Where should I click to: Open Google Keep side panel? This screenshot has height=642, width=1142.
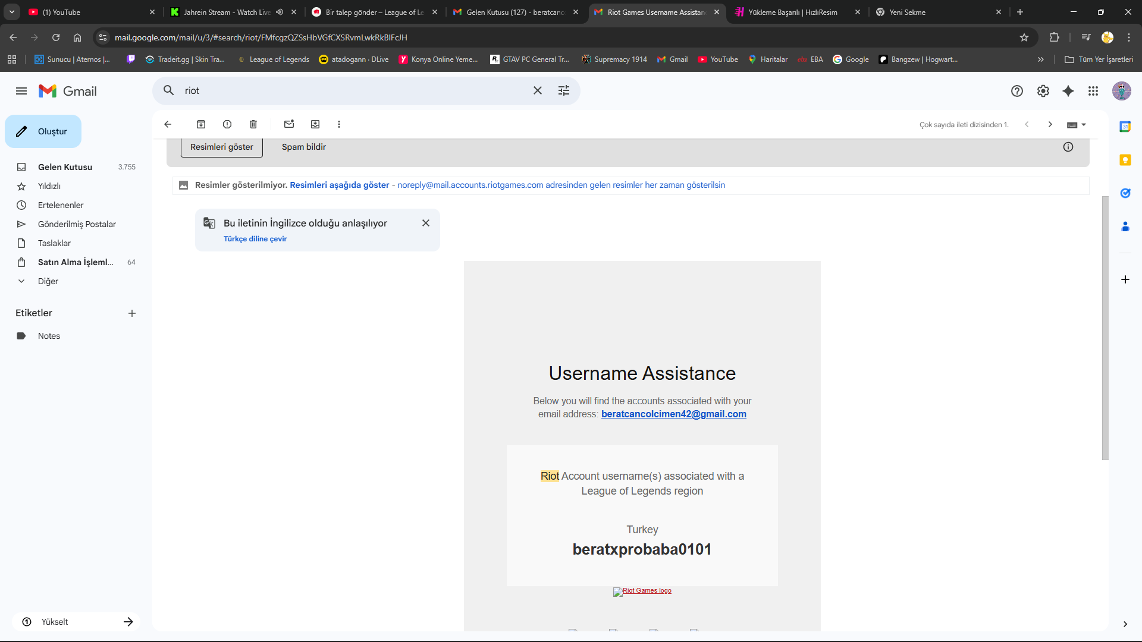pyautogui.click(x=1125, y=160)
